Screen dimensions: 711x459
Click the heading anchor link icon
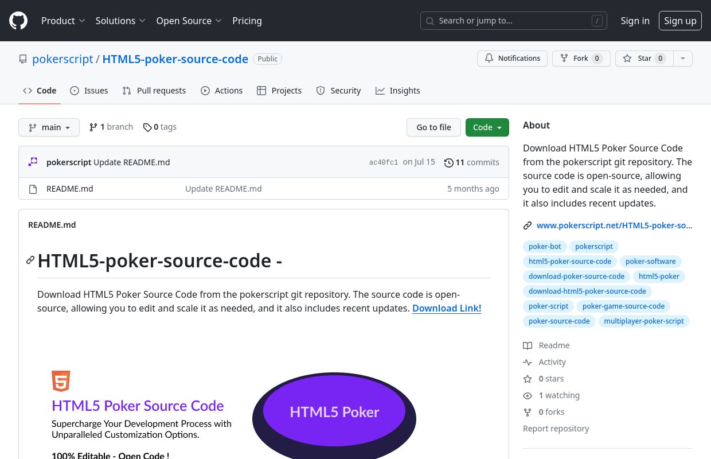click(30, 260)
